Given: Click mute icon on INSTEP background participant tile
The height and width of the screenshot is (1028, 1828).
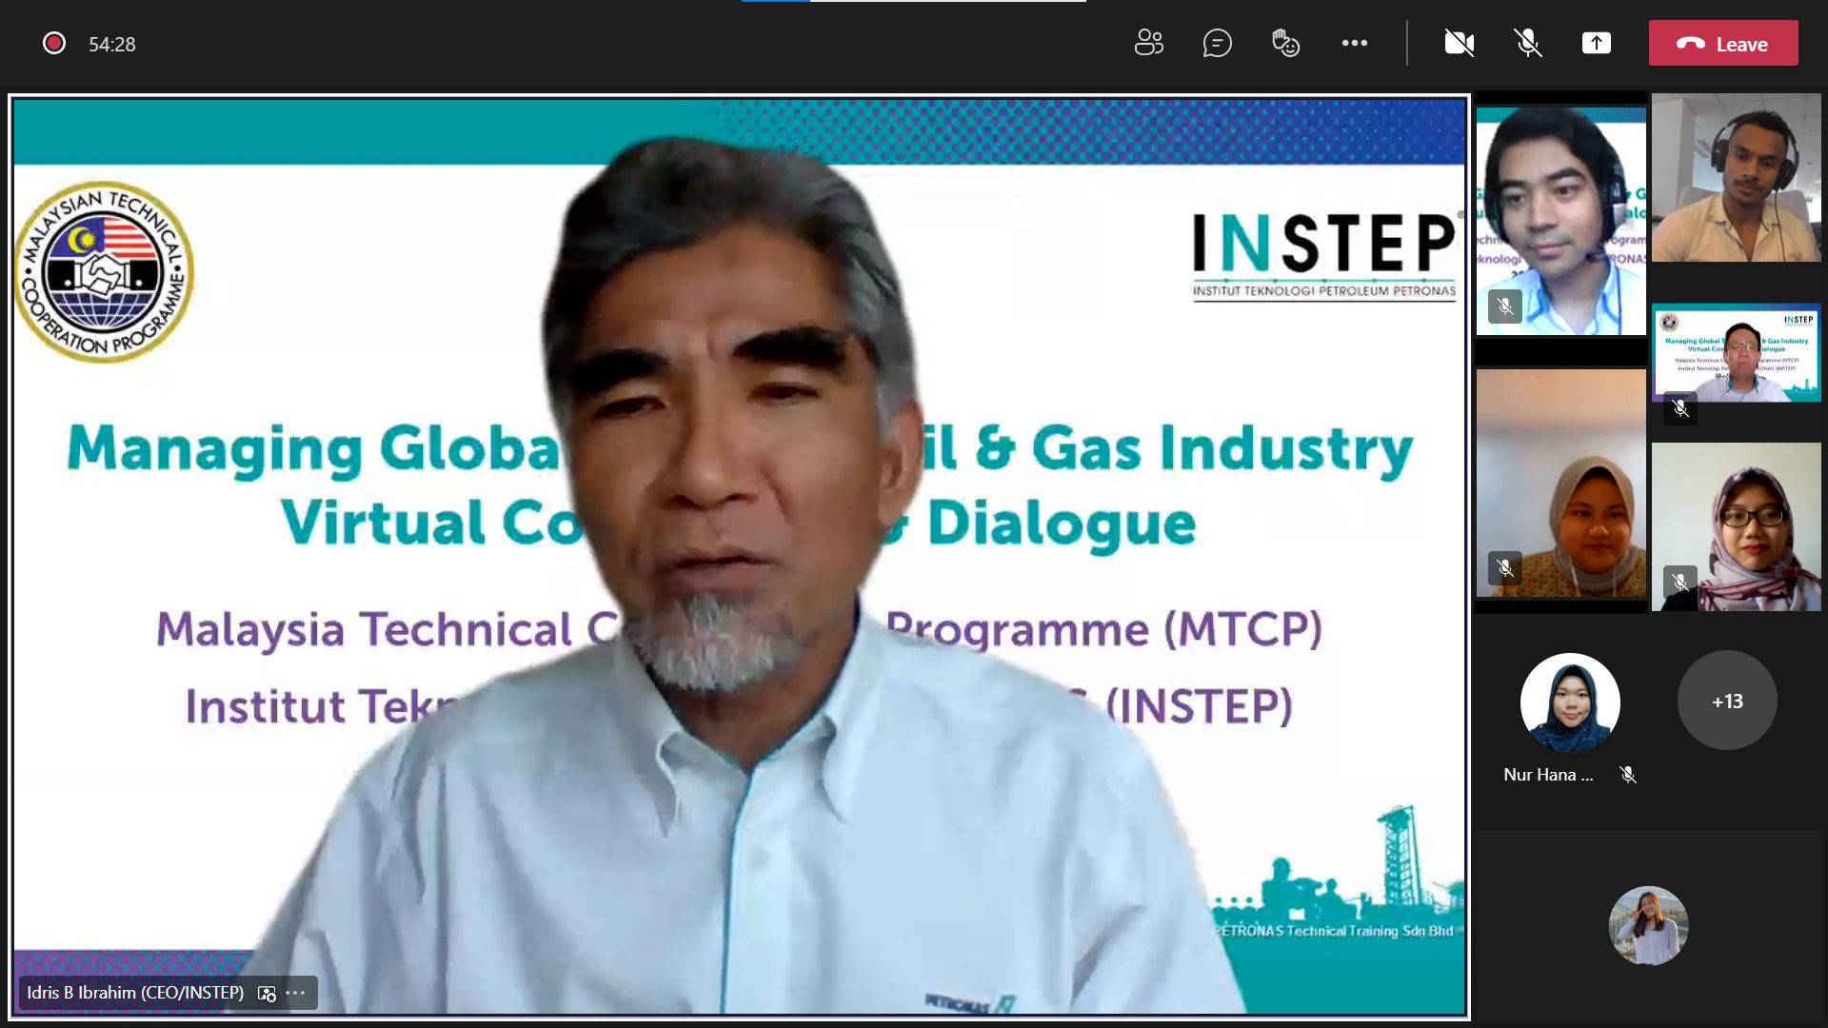Looking at the screenshot, I should 1680,408.
